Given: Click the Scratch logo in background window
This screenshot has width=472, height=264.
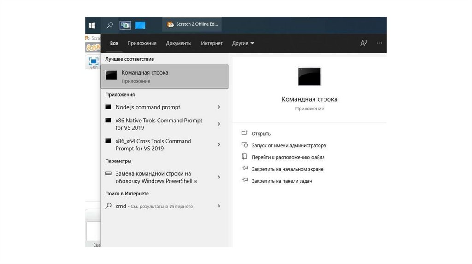Looking at the screenshot, I should click(x=93, y=47).
